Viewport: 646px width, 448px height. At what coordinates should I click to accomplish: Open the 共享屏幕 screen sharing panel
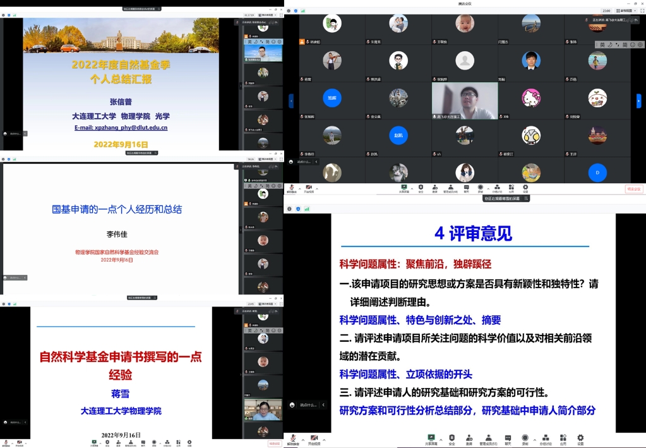tap(430, 437)
